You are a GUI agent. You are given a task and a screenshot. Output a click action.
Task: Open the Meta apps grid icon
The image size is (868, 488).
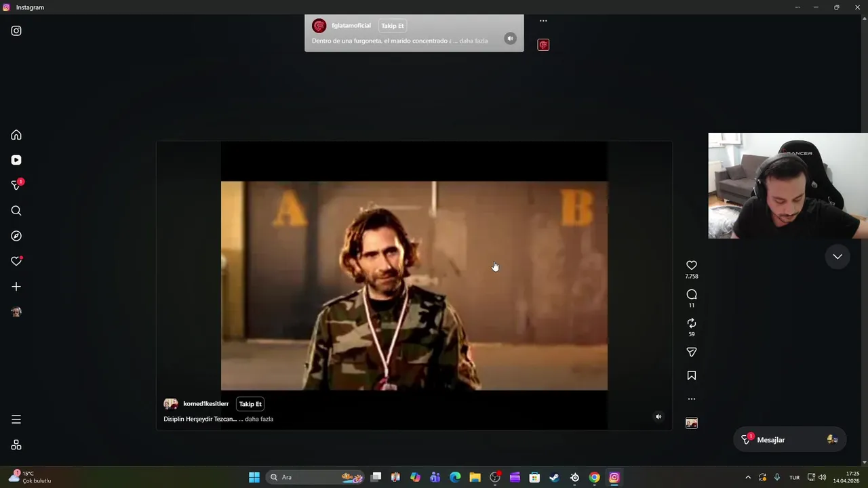[16, 445]
